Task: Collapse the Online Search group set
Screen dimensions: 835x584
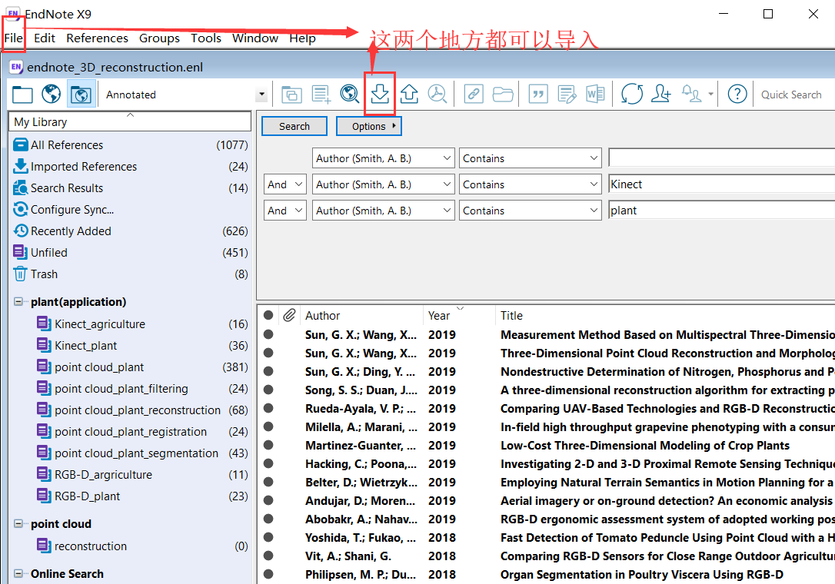Action: click(x=18, y=573)
